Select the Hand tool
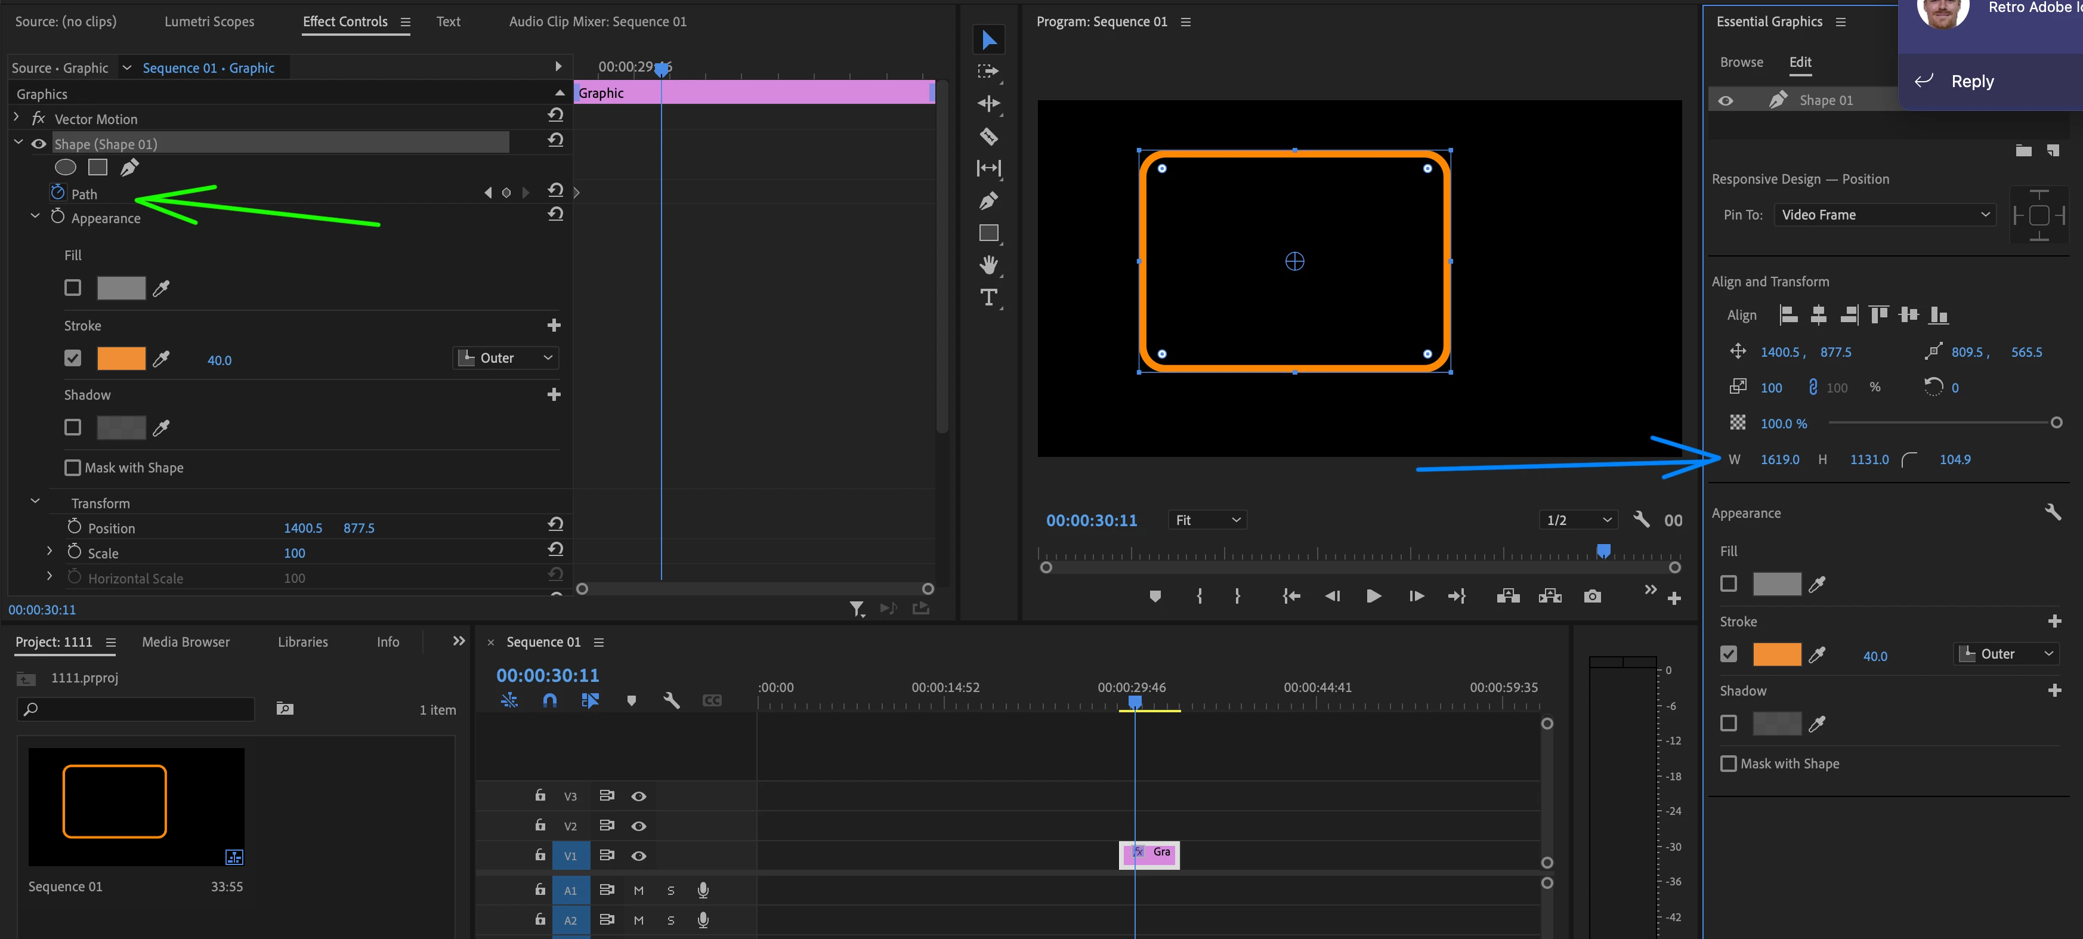2083x939 pixels. 988,264
